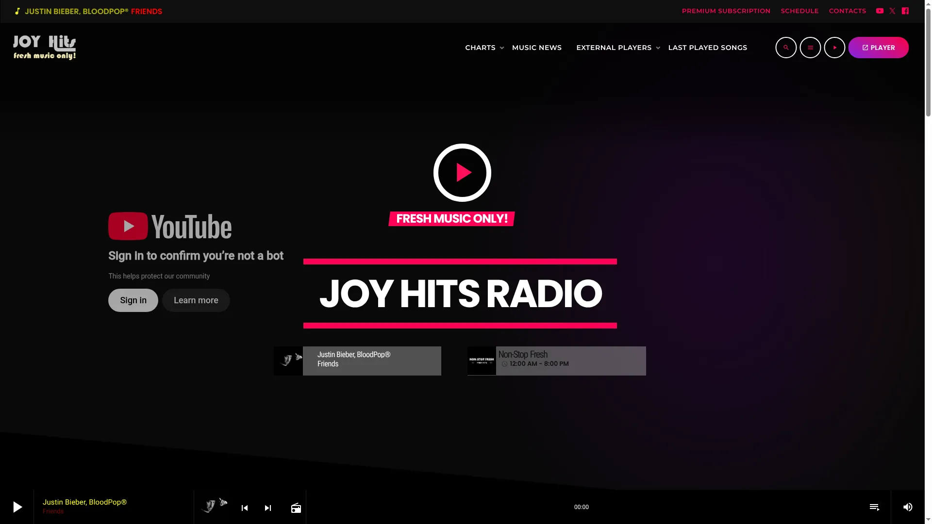Open the Facebook social icon
This screenshot has width=932, height=524.
pos(905,11)
